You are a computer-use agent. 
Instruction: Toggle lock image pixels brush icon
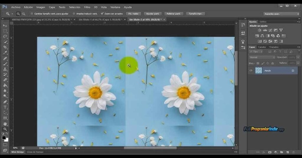click(263, 63)
